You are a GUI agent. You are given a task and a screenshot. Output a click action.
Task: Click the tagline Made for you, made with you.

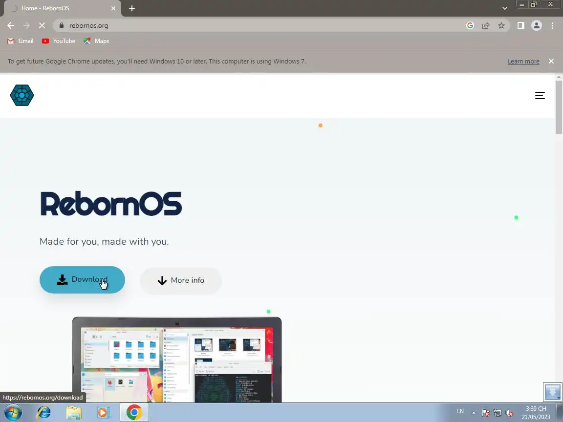coord(104,241)
